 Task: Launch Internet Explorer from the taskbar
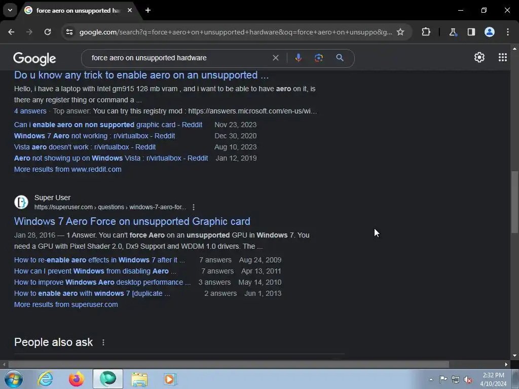point(45,379)
